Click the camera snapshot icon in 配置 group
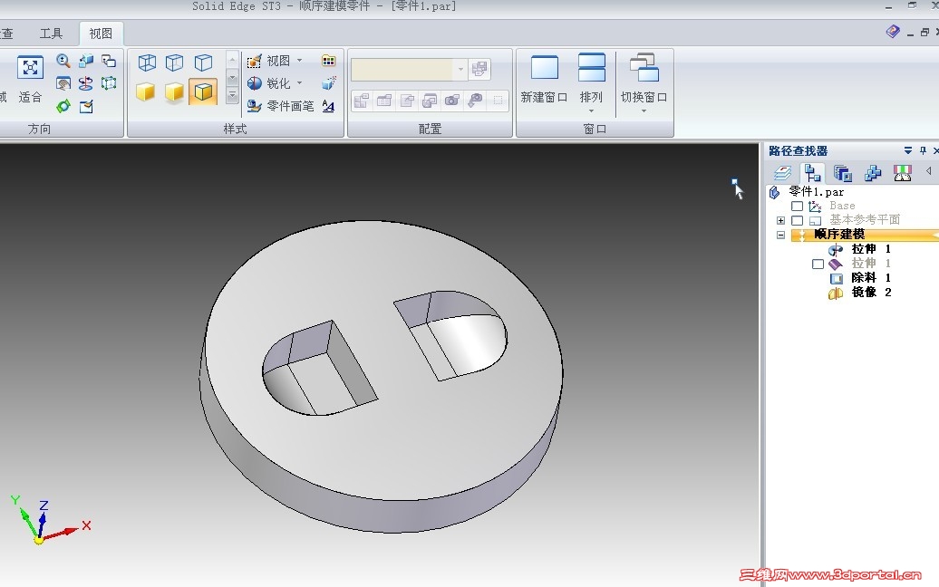The width and height of the screenshot is (939, 587). tap(452, 101)
